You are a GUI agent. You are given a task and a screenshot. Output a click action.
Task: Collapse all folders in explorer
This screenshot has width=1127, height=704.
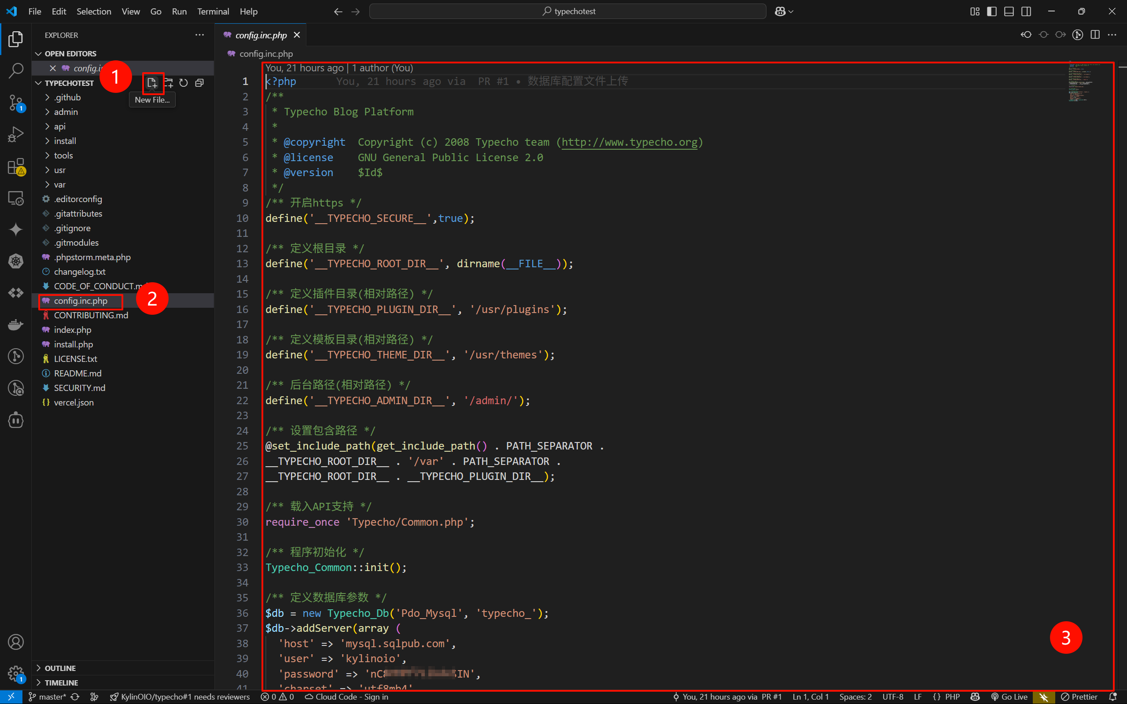pyautogui.click(x=199, y=83)
